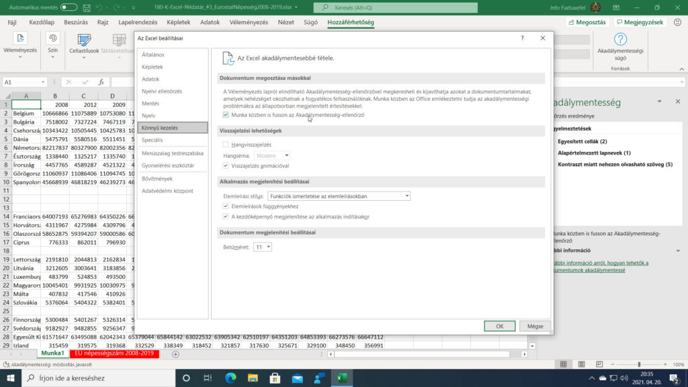Toggle Visszajelzés animációval checkbox
688x387 pixels.
point(226,166)
